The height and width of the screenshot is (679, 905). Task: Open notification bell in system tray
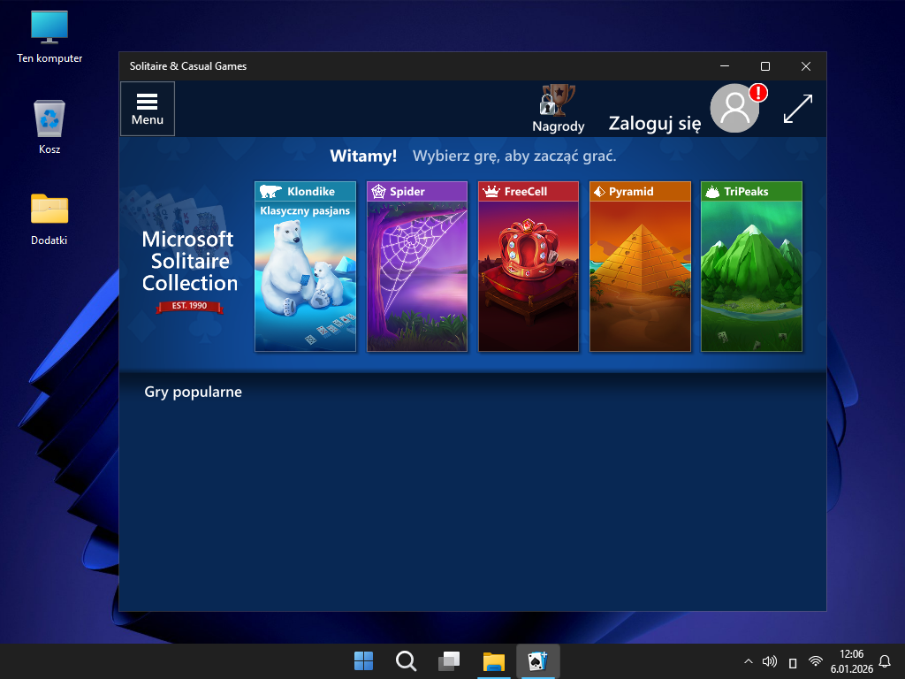[x=884, y=661]
